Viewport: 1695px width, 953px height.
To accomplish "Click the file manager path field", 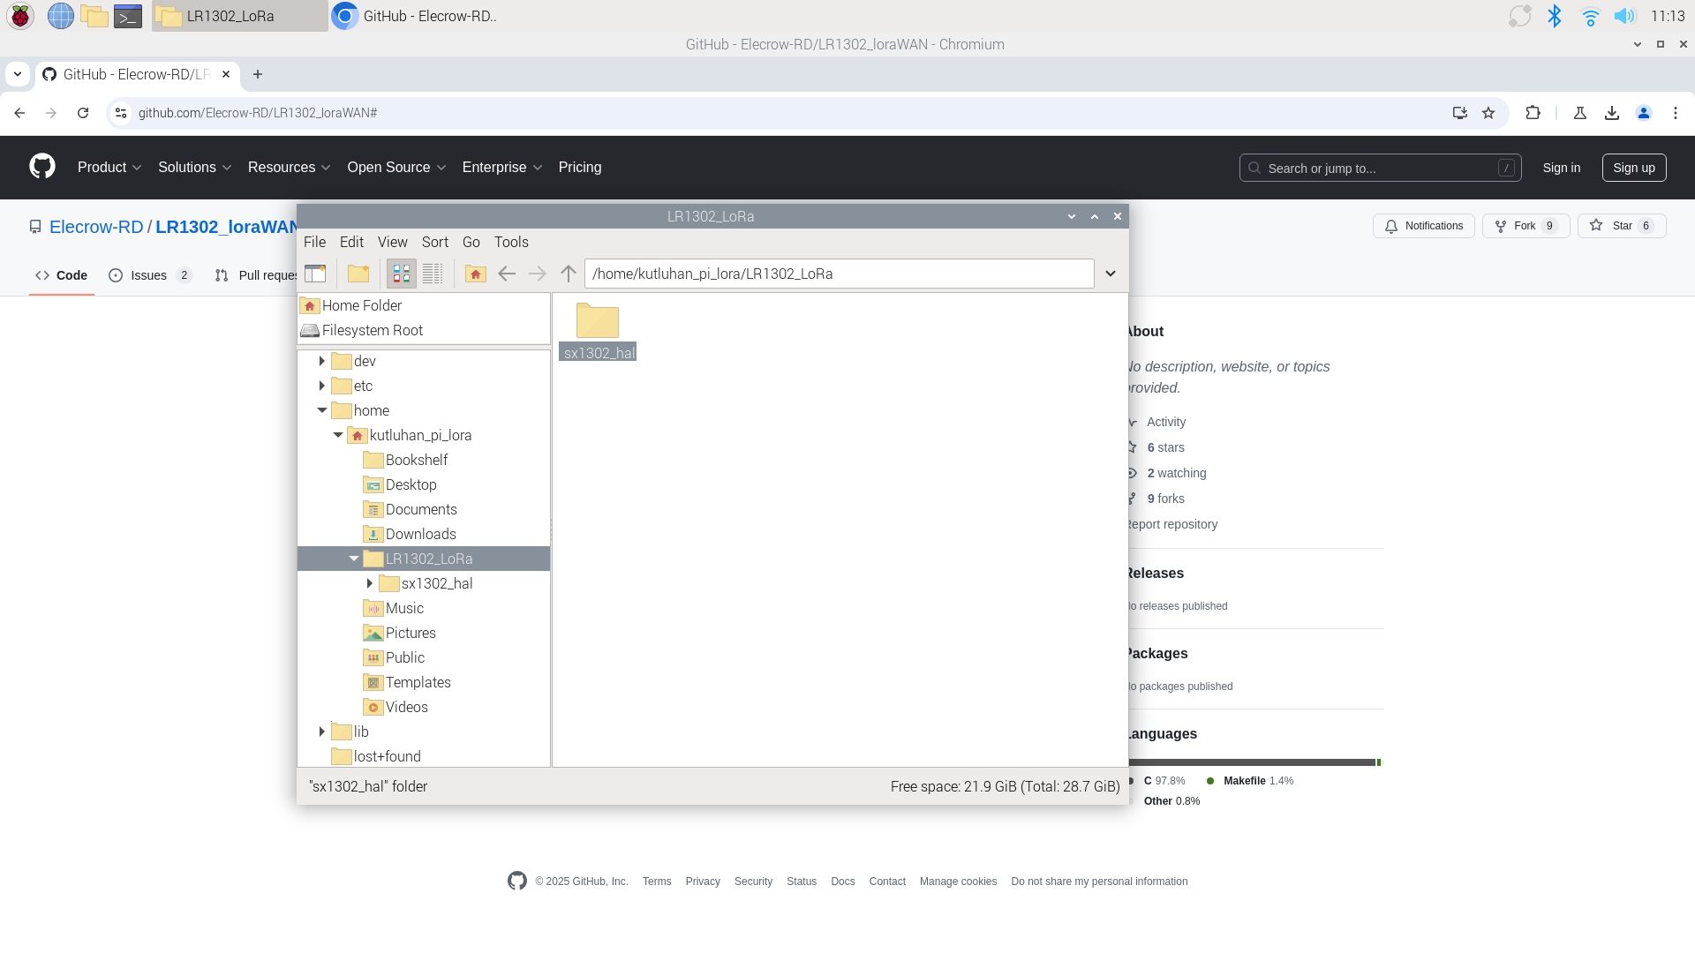I will click(839, 274).
